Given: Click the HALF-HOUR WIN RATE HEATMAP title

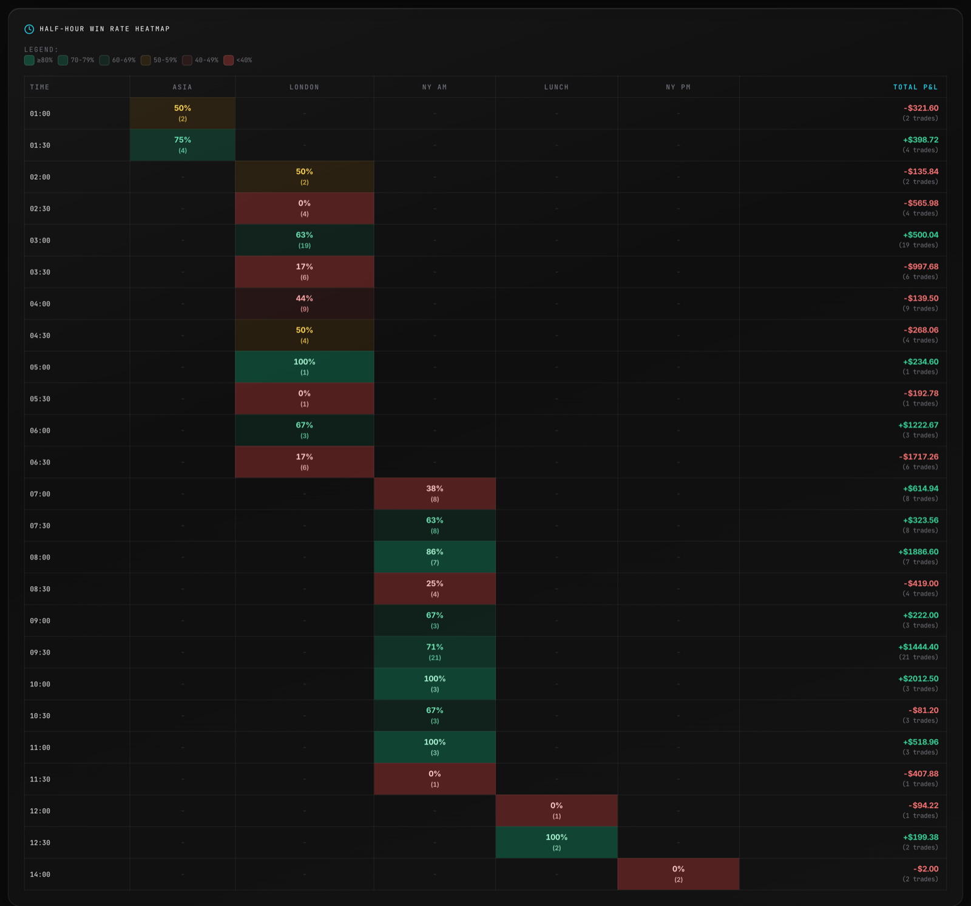Looking at the screenshot, I should 105,29.
